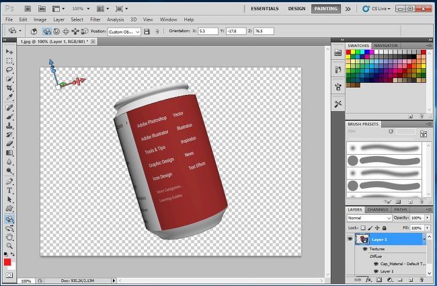Open the Fill slider arrow
The width and height of the screenshot is (437, 286).
(428, 228)
